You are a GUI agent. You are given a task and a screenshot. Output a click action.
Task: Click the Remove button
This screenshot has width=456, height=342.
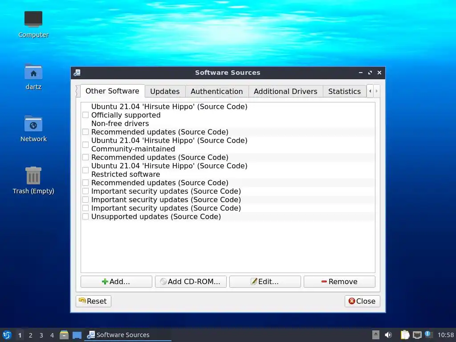(339, 281)
